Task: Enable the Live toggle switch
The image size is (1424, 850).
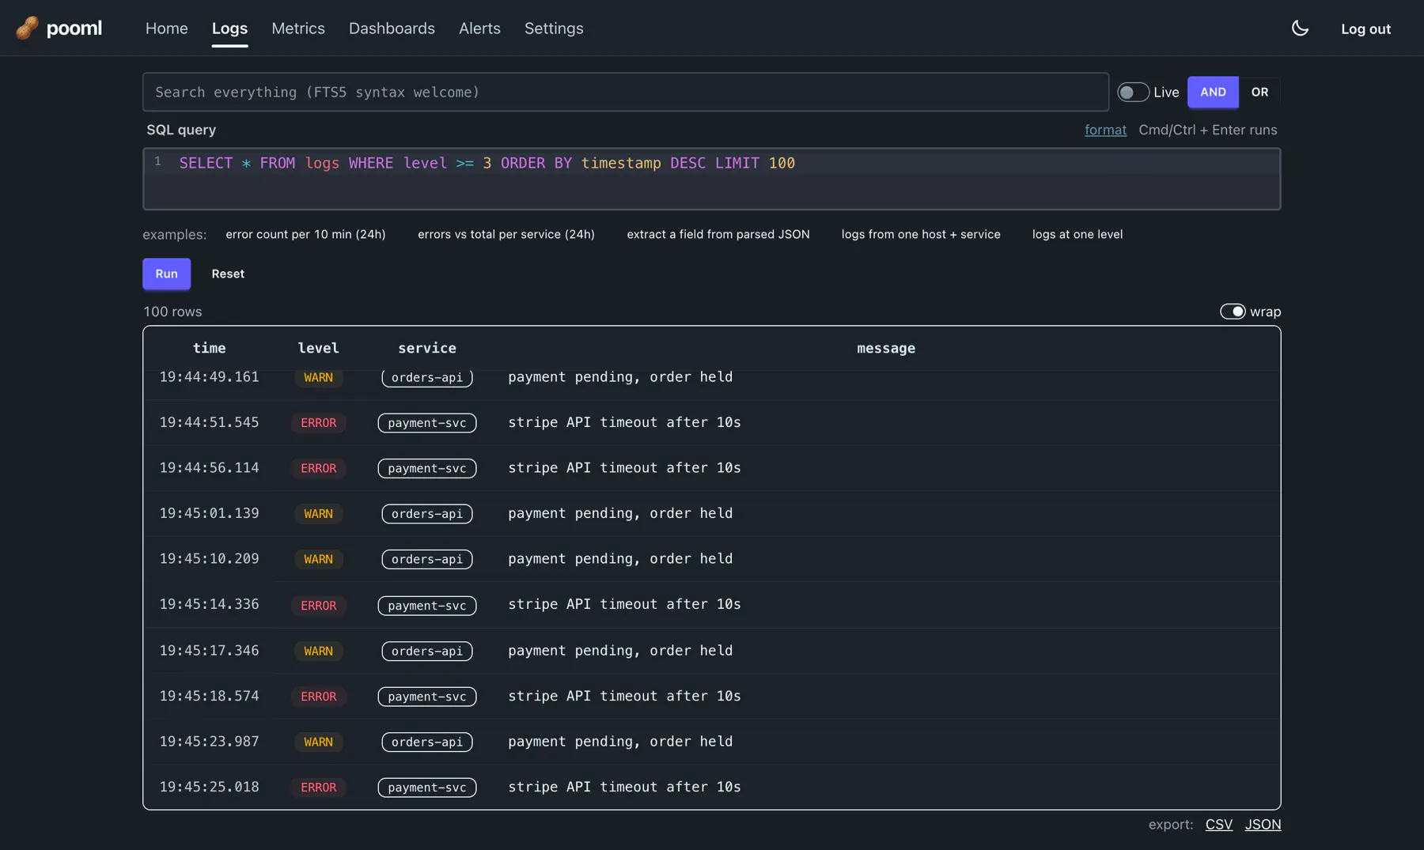Action: (x=1133, y=93)
